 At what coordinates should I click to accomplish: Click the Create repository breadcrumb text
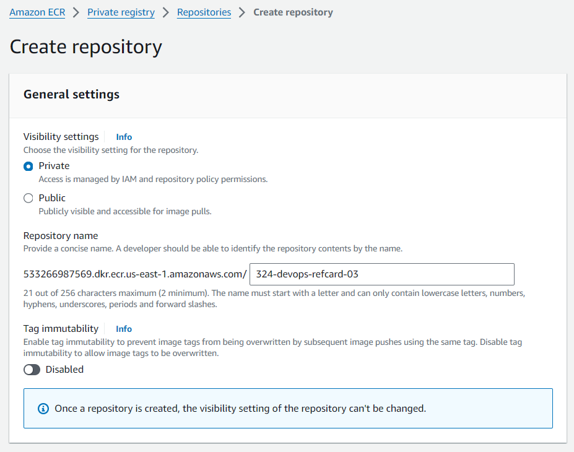pos(294,12)
